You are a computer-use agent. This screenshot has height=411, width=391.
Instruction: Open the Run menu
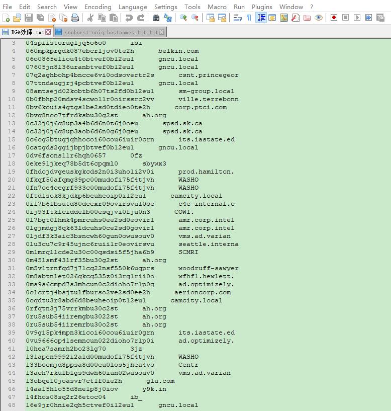pyautogui.click(x=239, y=7)
